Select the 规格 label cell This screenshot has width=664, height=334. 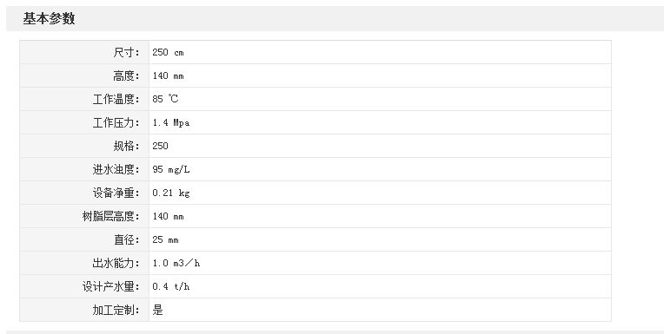(x=84, y=146)
